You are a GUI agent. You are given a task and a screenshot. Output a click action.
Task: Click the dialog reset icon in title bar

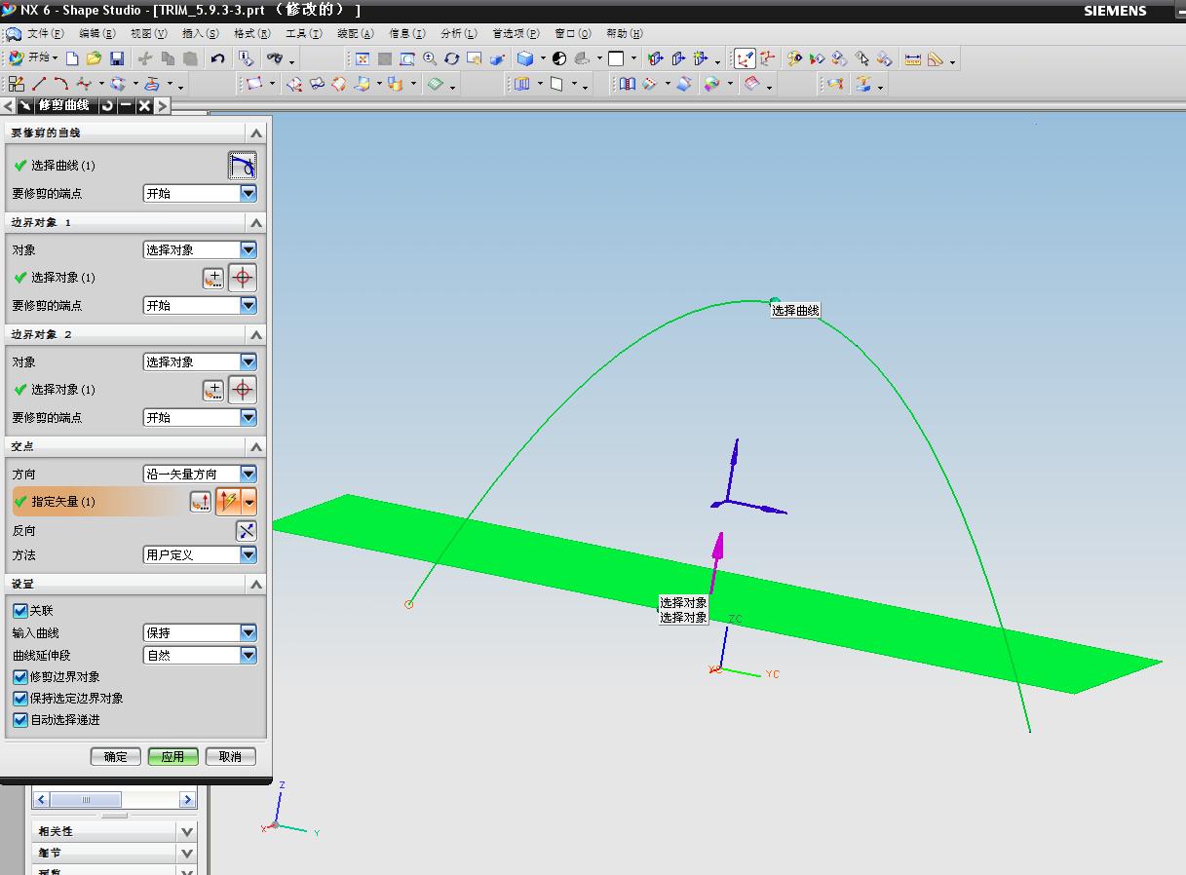tap(107, 105)
